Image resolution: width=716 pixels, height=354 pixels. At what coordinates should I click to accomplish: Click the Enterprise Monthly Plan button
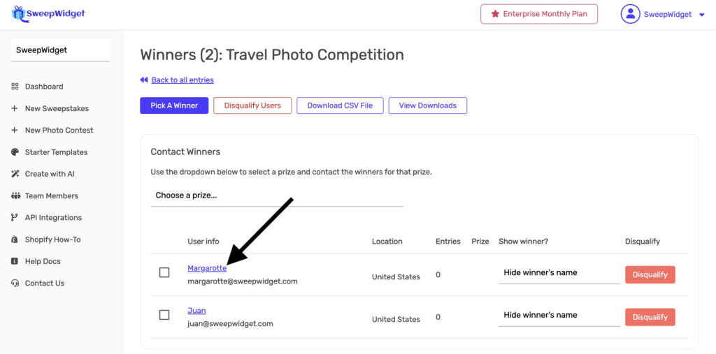(x=539, y=14)
